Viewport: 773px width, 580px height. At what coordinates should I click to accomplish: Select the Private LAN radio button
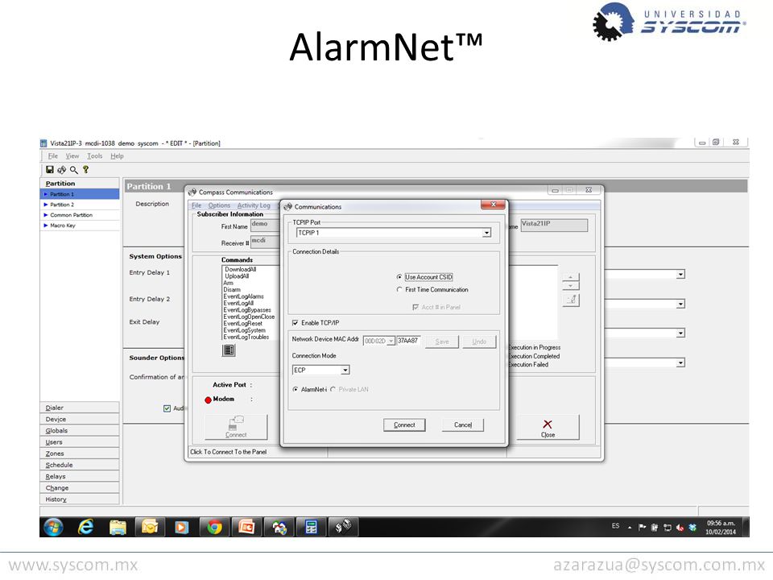tap(333, 389)
